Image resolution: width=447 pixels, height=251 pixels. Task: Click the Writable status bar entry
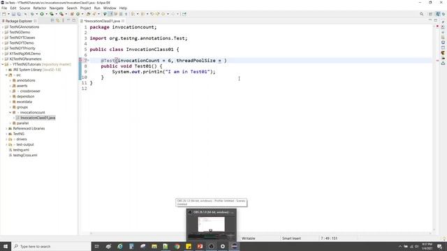[249, 238]
